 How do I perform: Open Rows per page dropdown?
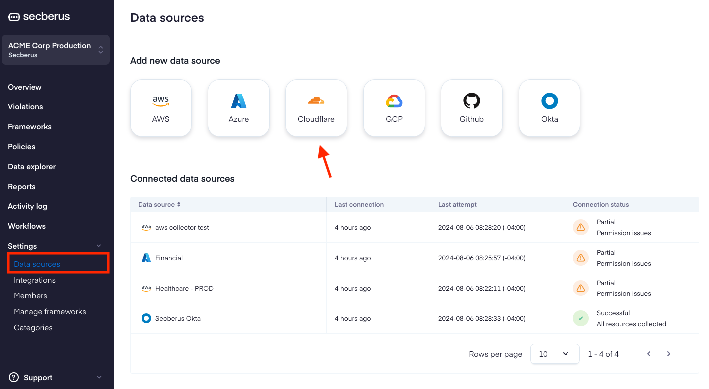(555, 354)
